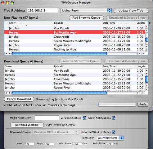Click the Download Location button
Viewport: 153px width, 149px height.
[x=27, y=125]
